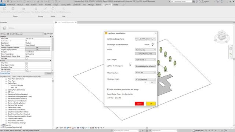Open the workplane height unit dropdown

[x=153, y=82]
